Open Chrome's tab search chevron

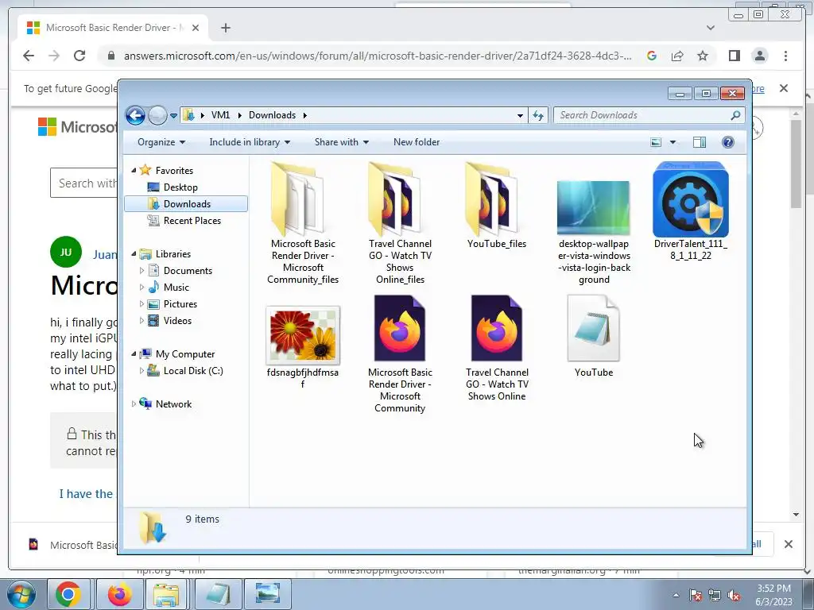point(711,28)
